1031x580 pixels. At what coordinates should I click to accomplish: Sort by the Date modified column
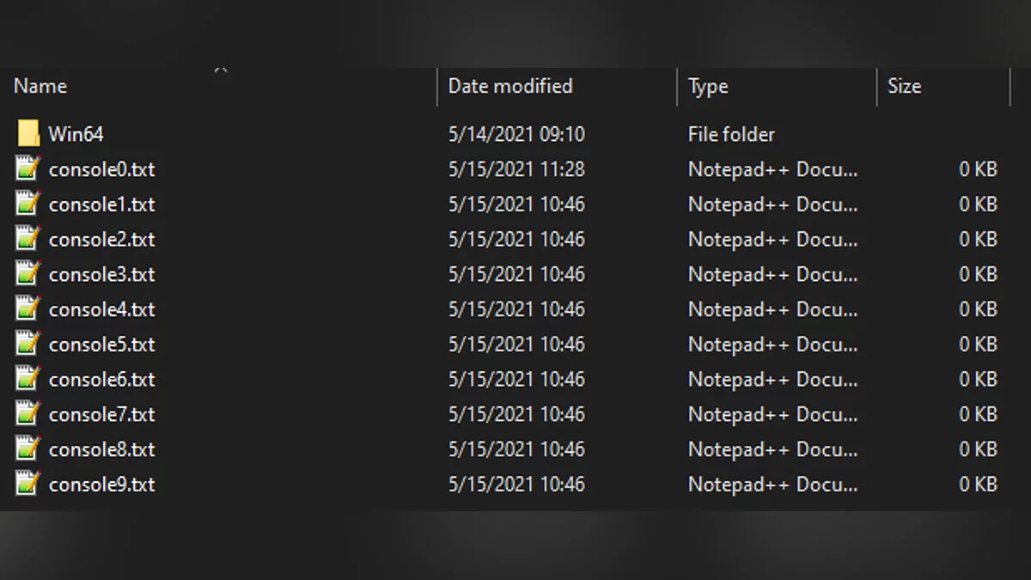coord(510,87)
